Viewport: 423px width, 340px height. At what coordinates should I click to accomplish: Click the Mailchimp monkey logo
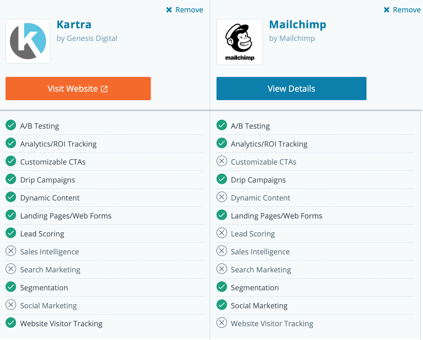pos(240,42)
